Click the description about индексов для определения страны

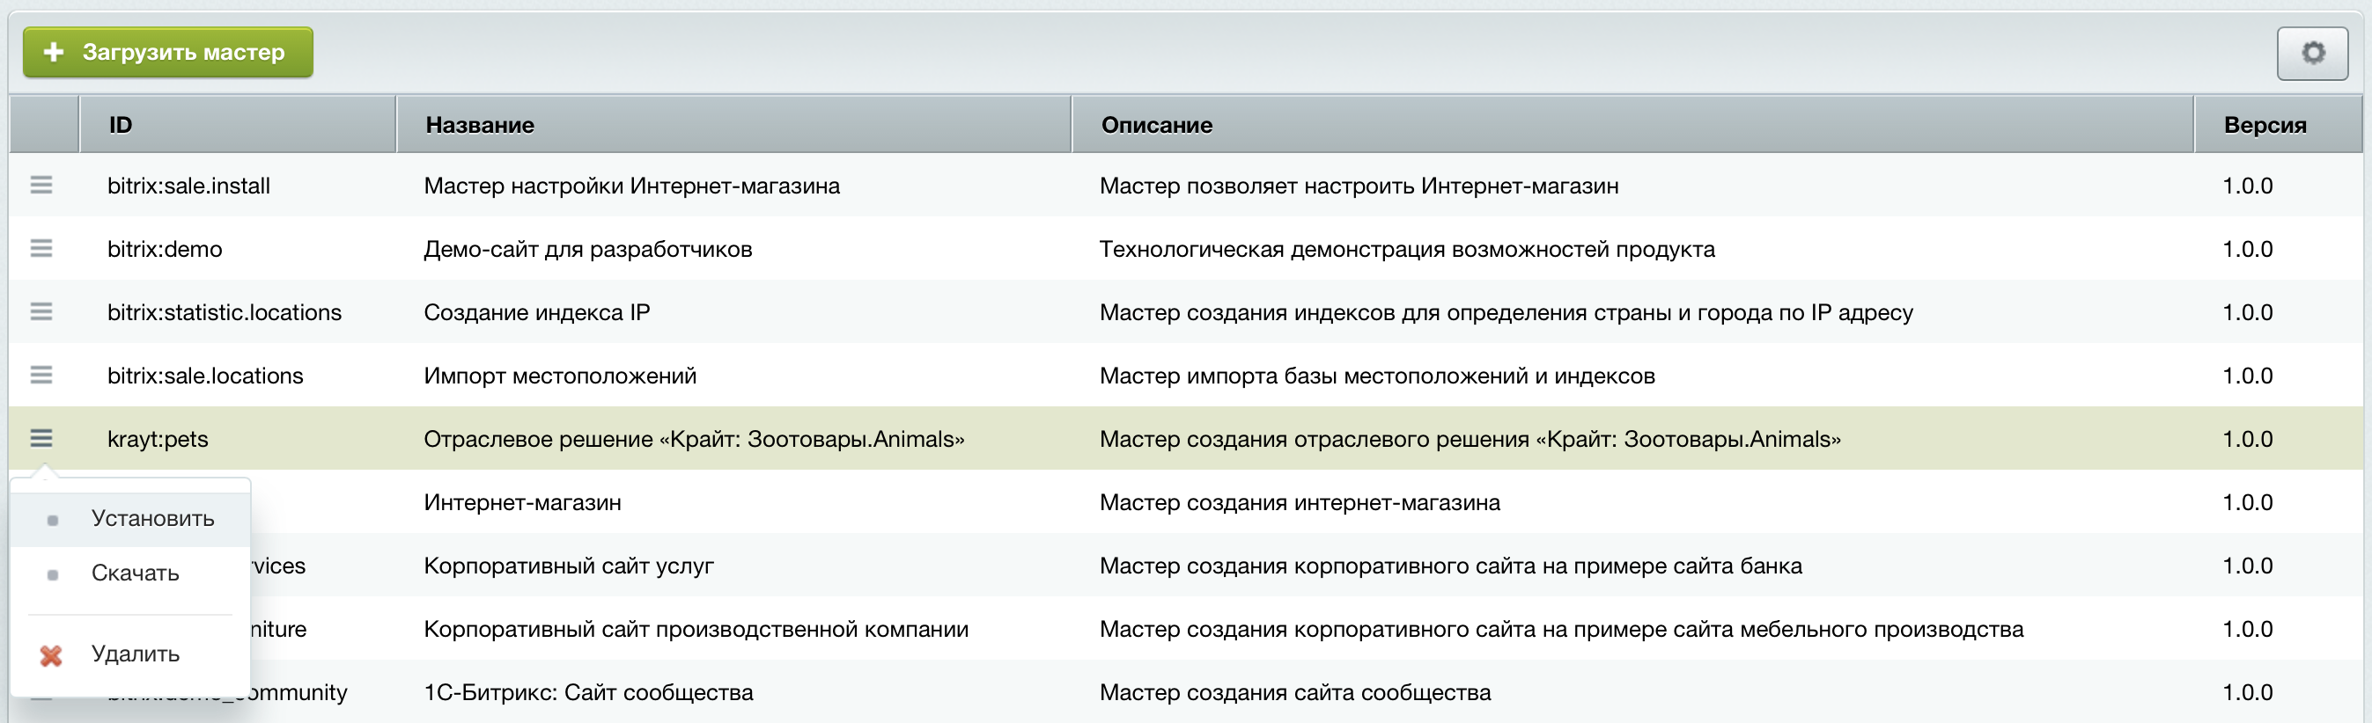(1506, 313)
